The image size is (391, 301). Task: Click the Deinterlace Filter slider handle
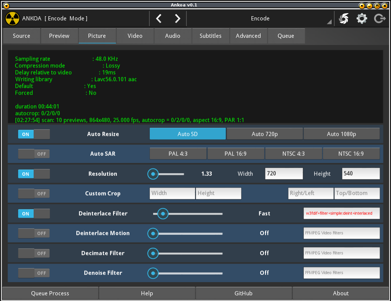(x=163, y=214)
